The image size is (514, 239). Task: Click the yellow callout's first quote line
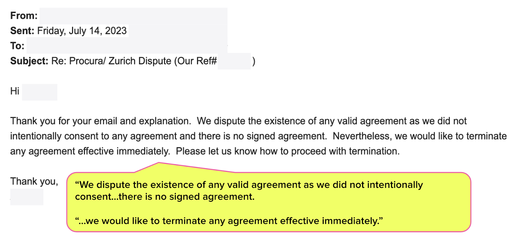click(249, 185)
